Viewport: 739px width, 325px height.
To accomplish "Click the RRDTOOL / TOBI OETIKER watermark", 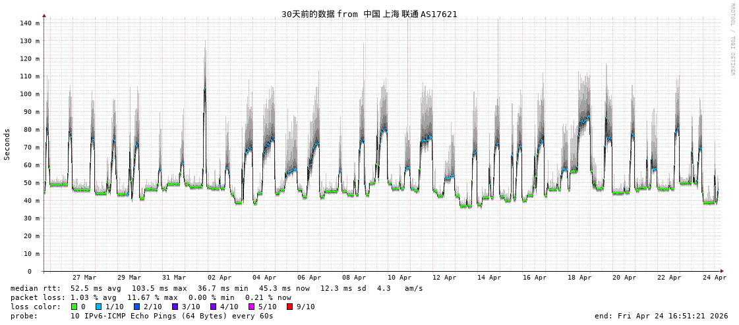I will click(732, 39).
